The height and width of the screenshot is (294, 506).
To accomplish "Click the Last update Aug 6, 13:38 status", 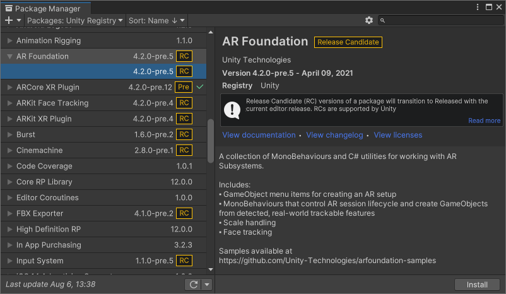I will point(50,285).
